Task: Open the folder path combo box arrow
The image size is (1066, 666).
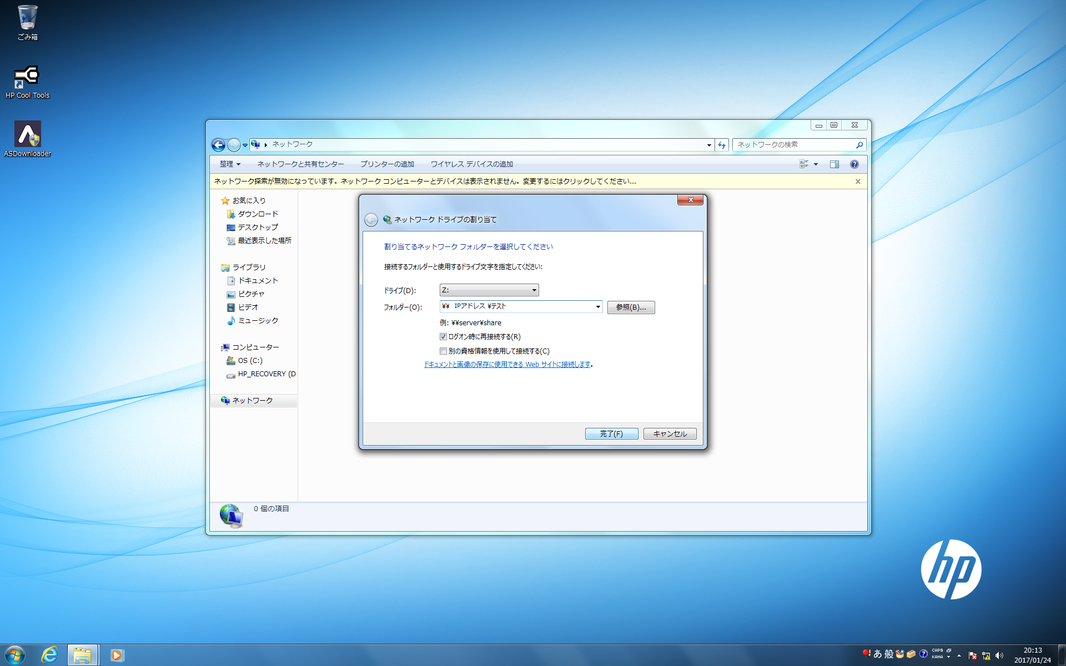Action: [597, 307]
